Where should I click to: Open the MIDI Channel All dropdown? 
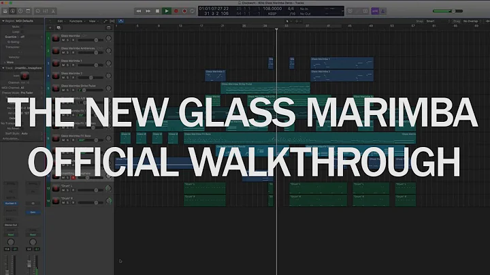click(31, 88)
